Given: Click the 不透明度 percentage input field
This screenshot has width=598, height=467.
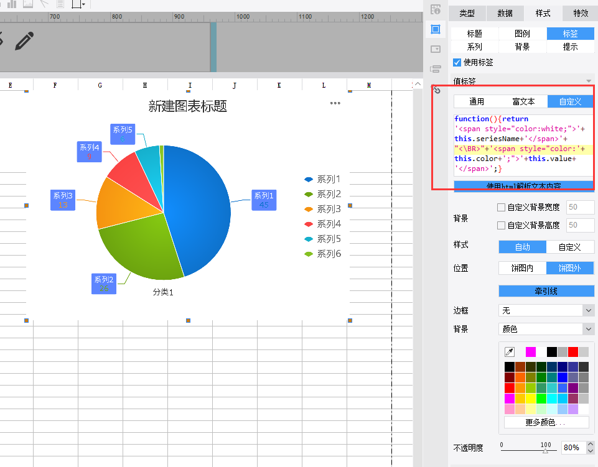Looking at the screenshot, I should (574, 447).
